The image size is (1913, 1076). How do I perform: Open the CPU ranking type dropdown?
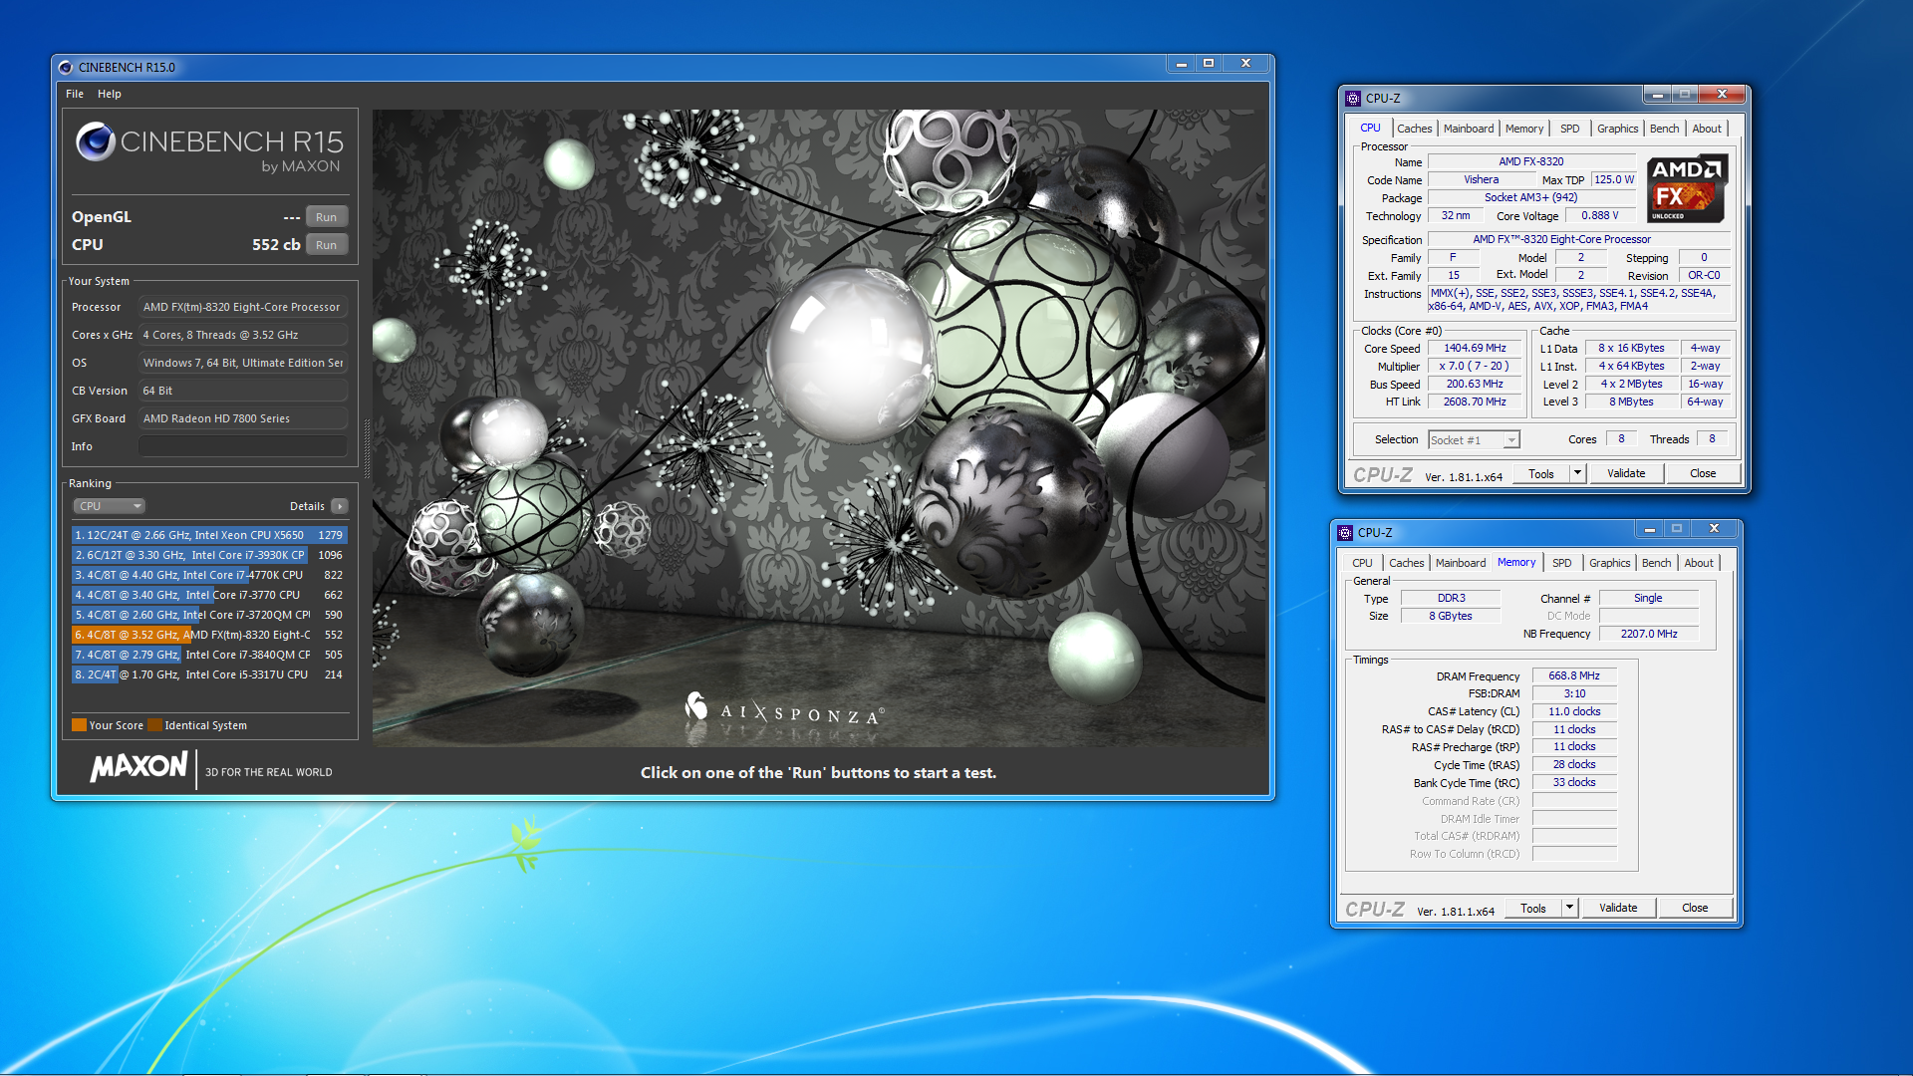click(x=109, y=506)
